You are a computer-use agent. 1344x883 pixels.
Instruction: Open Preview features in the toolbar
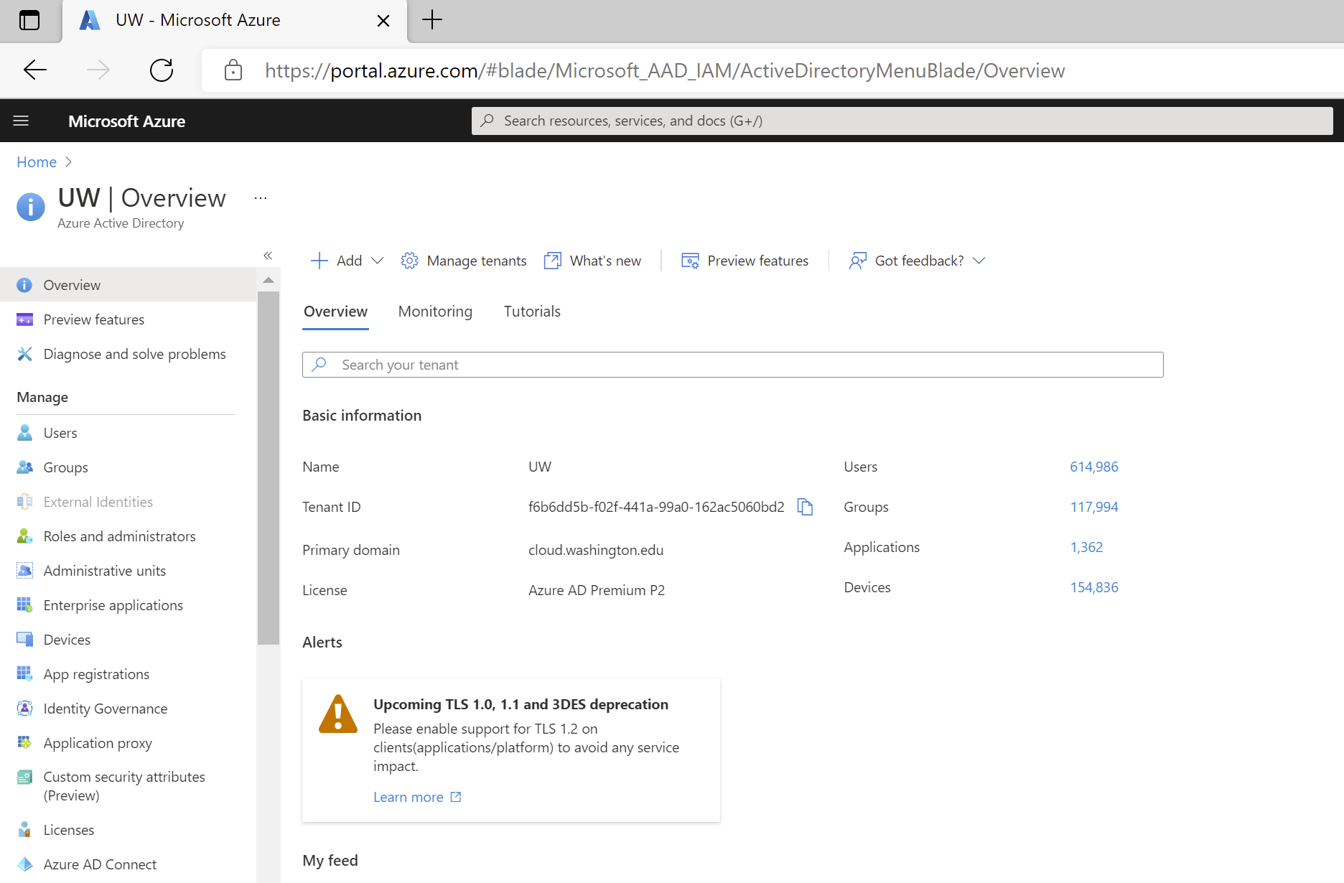coord(745,261)
